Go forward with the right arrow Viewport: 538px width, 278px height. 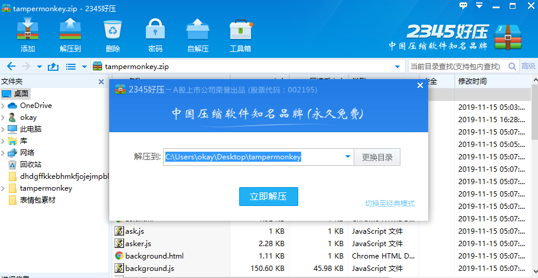coord(26,67)
